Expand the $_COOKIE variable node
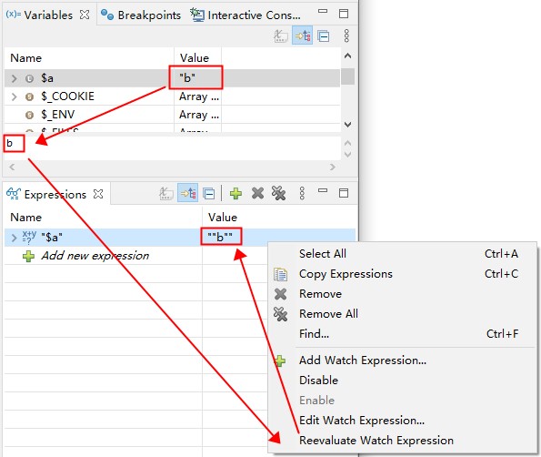Screen dimensions: 541x457 tap(14, 96)
